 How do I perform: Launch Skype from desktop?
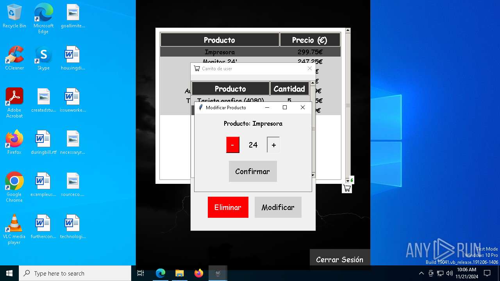[x=43, y=58]
